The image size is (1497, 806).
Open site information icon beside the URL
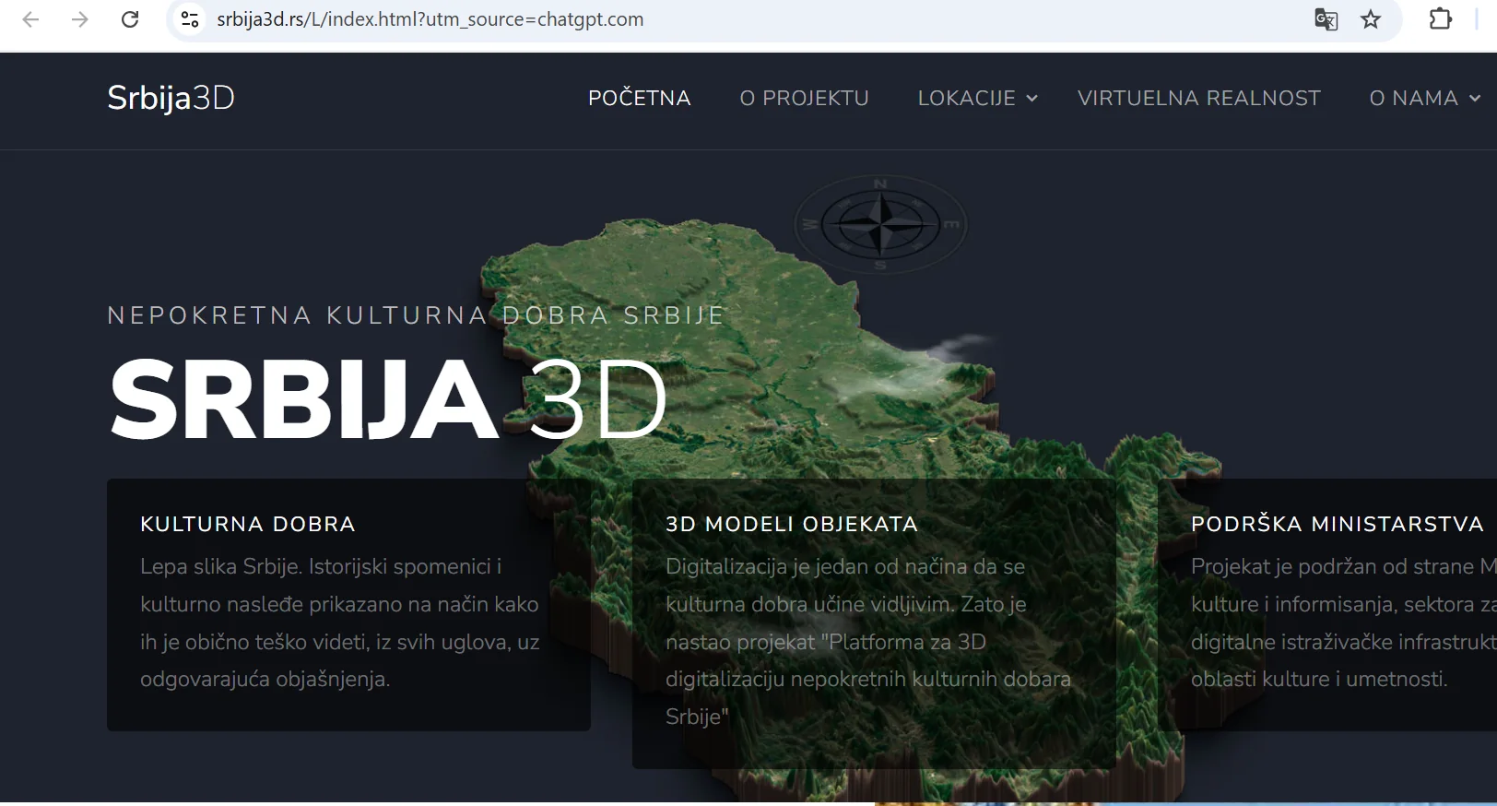(190, 19)
